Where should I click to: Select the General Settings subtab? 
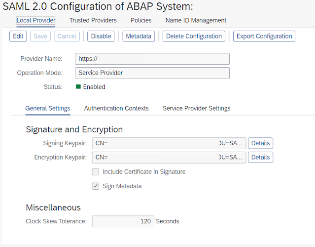pos(48,108)
